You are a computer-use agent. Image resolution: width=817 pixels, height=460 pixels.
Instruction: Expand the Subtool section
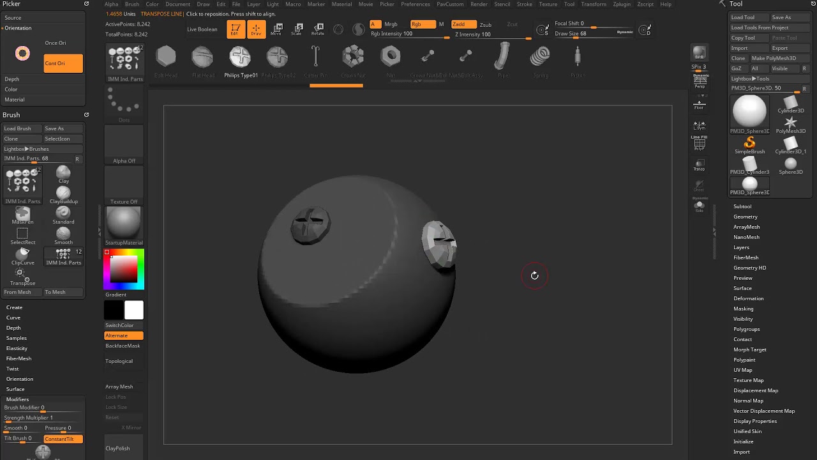click(x=742, y=206)
